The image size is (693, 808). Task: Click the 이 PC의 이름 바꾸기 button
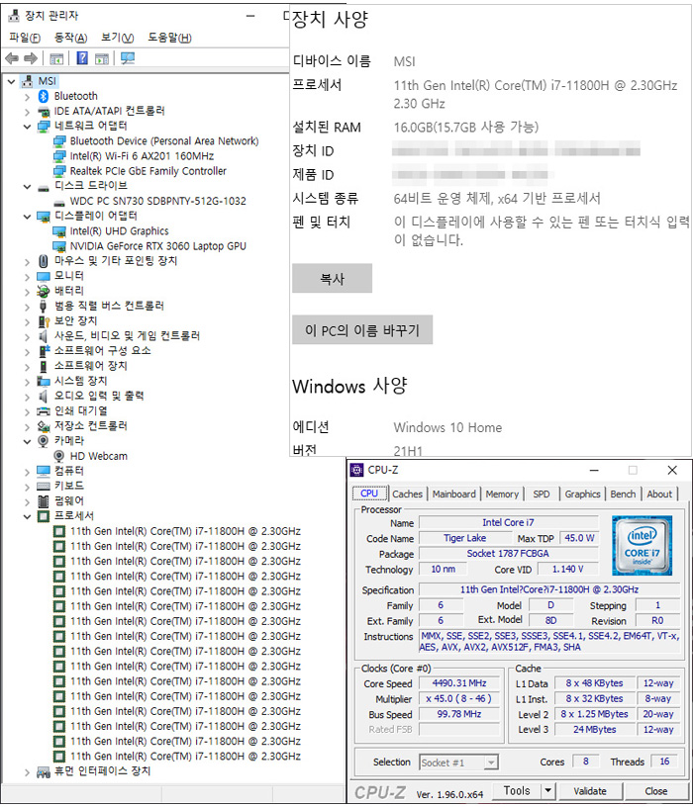(x=362, y=329)
